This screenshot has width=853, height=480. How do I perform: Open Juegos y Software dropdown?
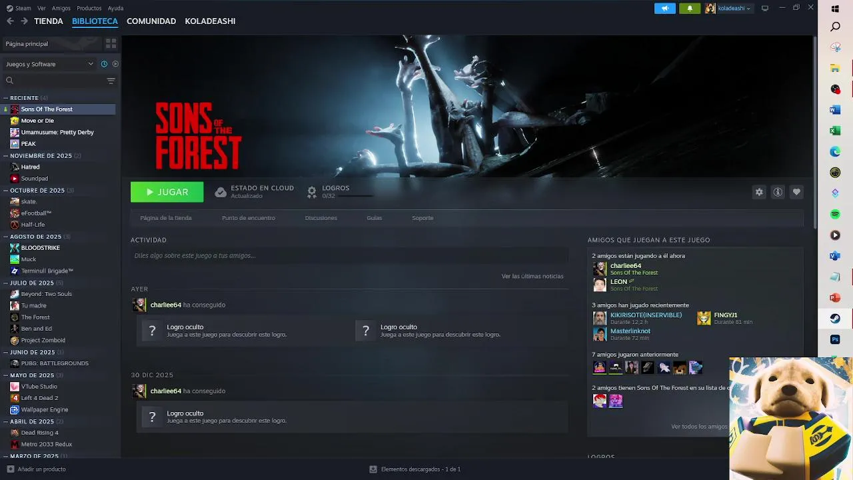click(x=50, y=64)
